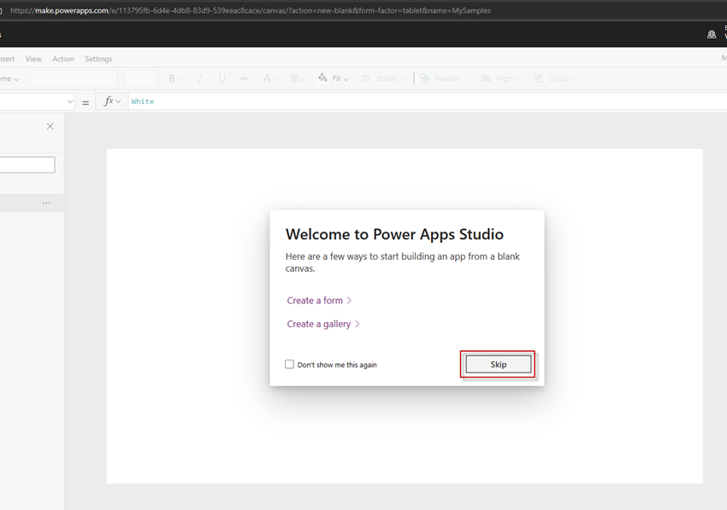Open the Fill color options
This screenshot has height=510, width=727.
tap(334, 78)
